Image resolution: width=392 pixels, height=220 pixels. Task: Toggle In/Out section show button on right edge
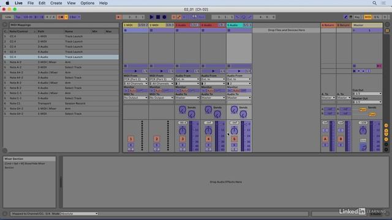386,125
